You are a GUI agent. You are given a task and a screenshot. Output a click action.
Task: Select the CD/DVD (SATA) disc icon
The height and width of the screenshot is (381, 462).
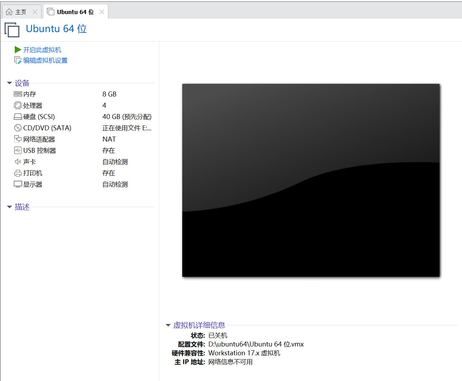18,128
